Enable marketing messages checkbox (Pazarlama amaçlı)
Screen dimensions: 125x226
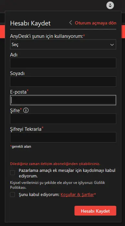12,173
